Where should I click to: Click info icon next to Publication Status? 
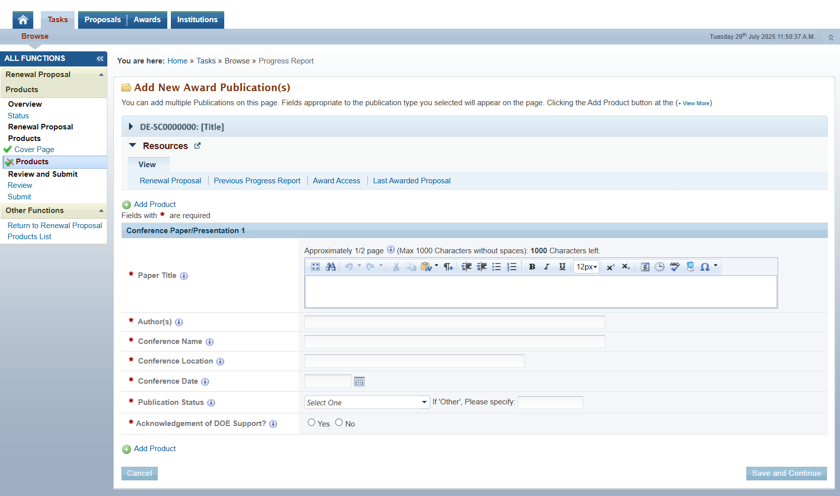(x=211, y=403)
